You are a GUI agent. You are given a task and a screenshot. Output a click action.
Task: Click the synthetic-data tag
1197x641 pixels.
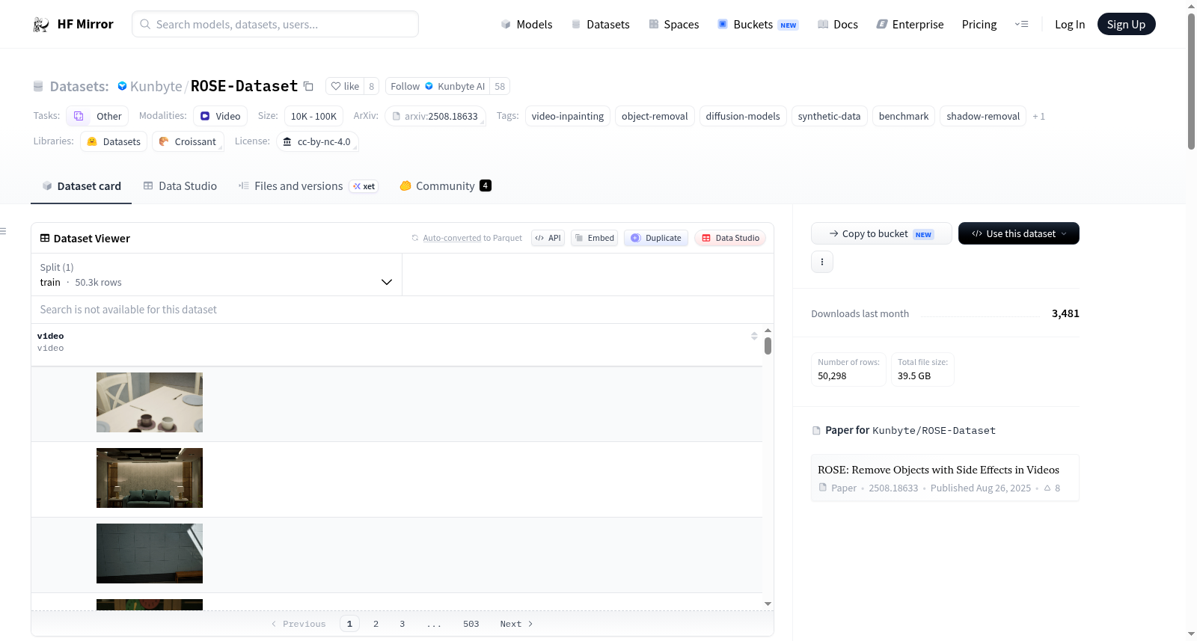point(829,116)
